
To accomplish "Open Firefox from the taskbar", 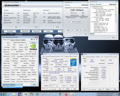I will click(x=66, y=94).
